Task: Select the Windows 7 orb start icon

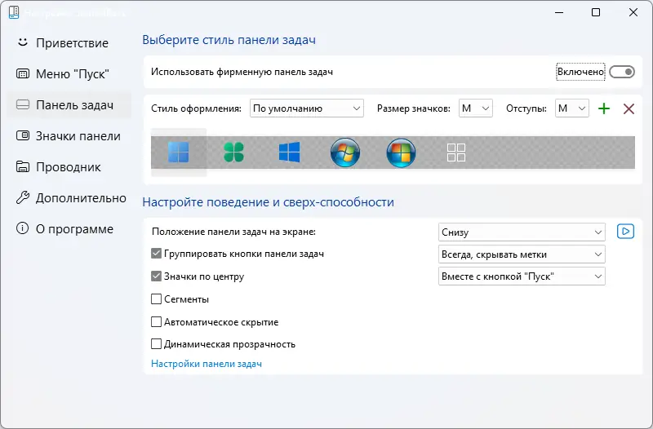Action: pos(344,153)
